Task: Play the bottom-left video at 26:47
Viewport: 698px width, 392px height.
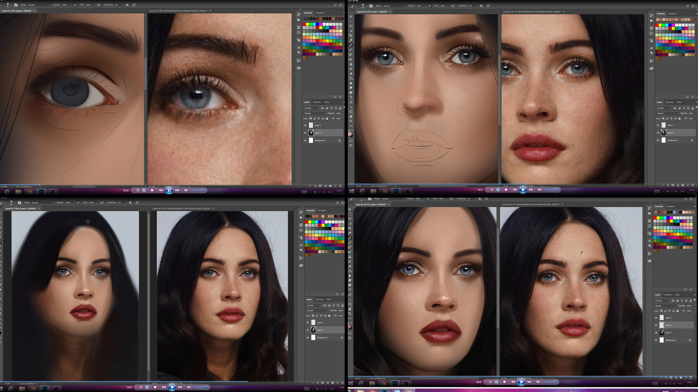Action: [172, 387]
